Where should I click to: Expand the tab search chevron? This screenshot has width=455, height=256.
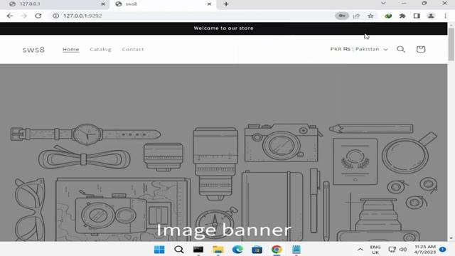point(383,3)
